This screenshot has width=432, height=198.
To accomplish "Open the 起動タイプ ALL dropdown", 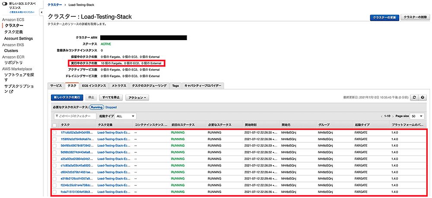I will [x=126, y=116].
